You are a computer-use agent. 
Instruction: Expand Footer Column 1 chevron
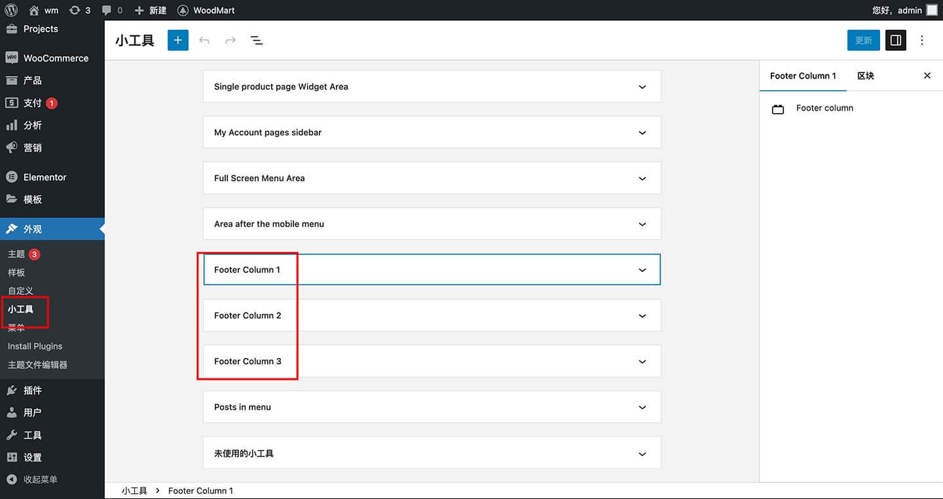point(642,270)
